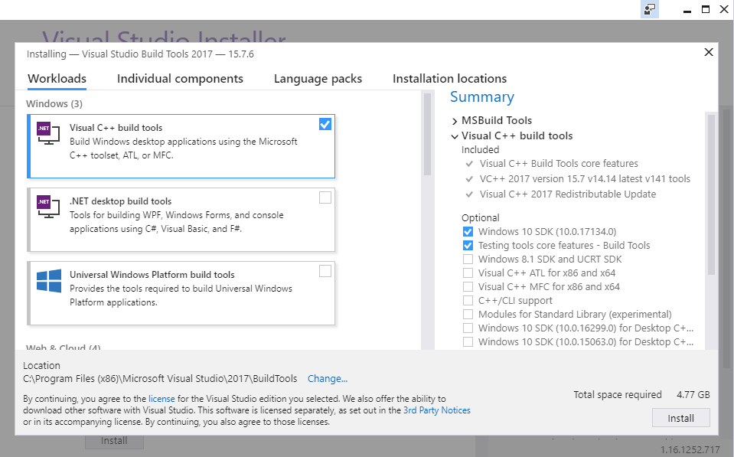The width and height of the screenshot is (734, 457).
Task: Click the Change... location link
Action: [x=327, y=379]
